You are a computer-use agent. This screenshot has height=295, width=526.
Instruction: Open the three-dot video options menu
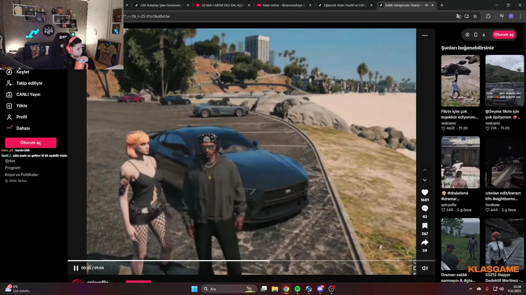tap(425, 35)
